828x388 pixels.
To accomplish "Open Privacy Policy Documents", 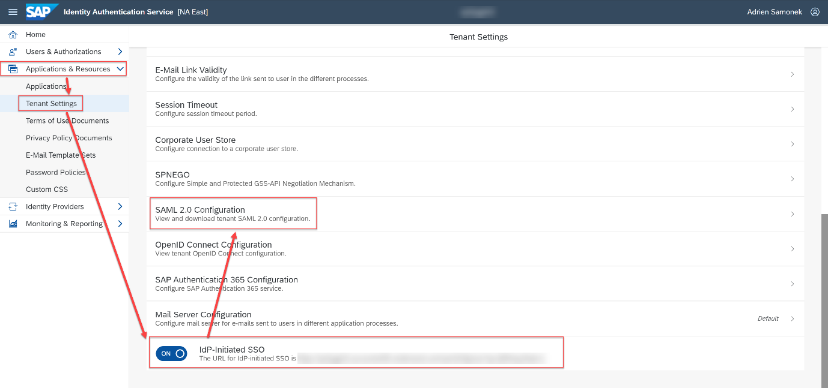I will [69, 138].
